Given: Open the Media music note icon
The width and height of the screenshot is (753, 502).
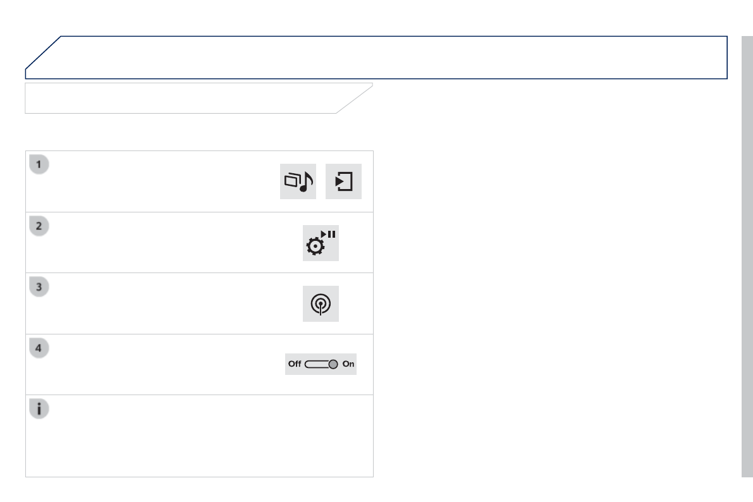Looking at the screenshot, I should pos(298,181).
